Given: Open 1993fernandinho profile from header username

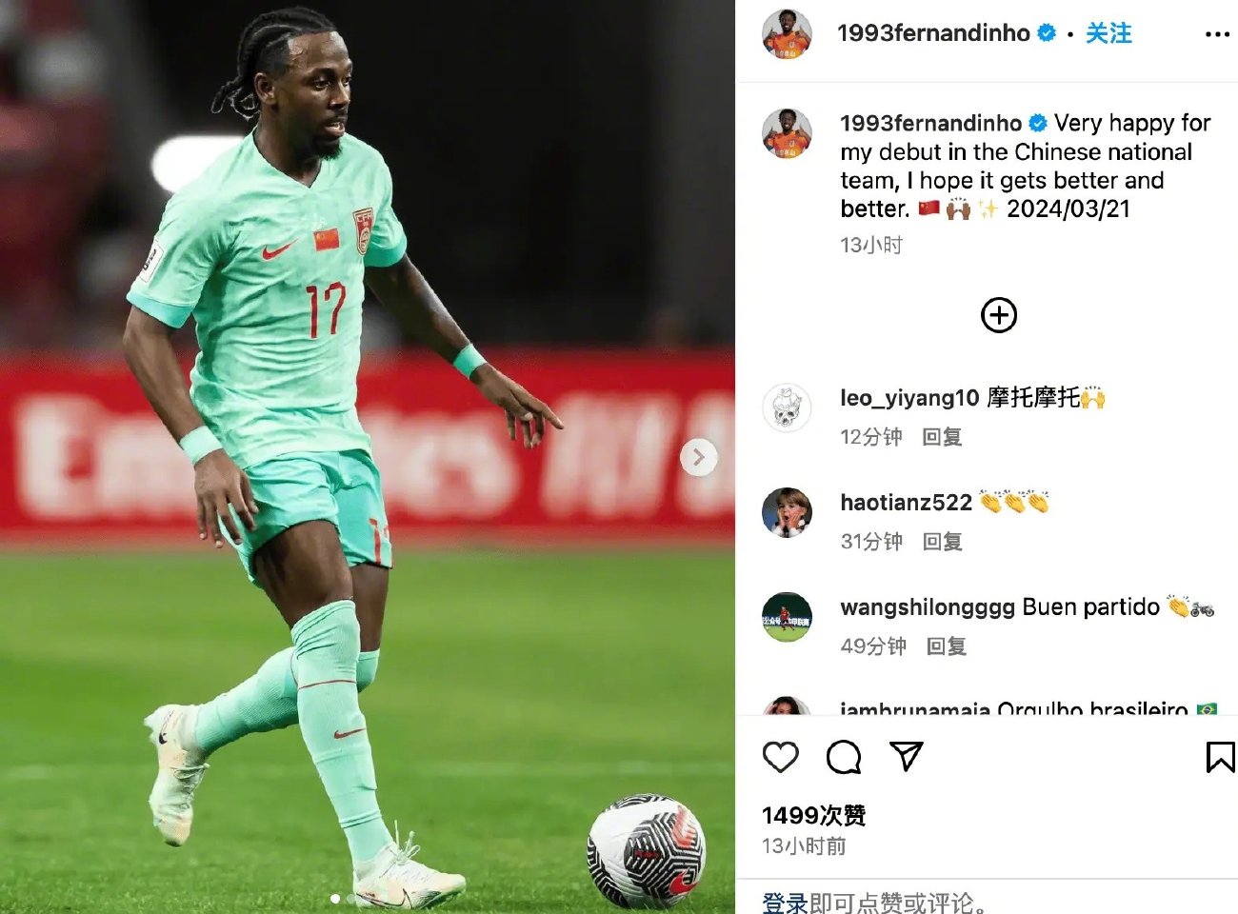Looking at the screenshot, I should pyautogui.click(x=933, y=33).
